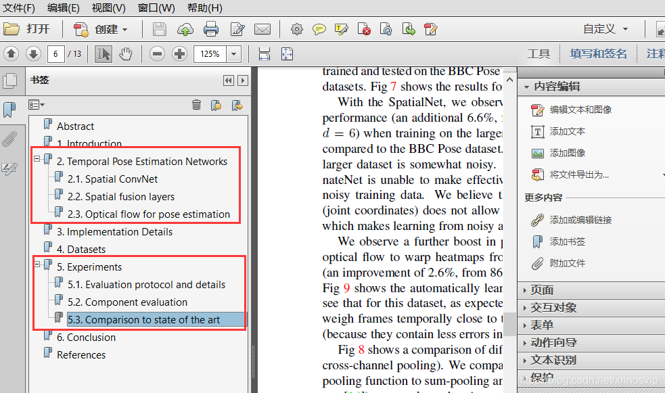665x393 pixels.
Task: Print the document with printer icon
Action: point(211,29)
